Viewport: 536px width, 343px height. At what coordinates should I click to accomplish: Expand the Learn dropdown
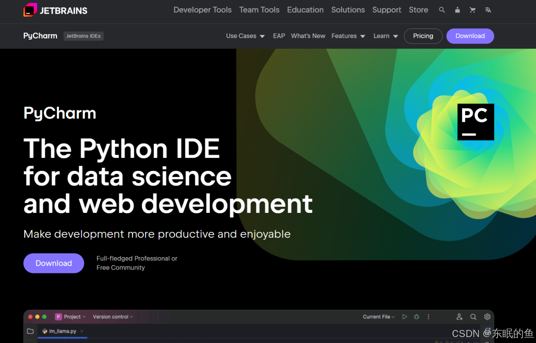tap(385, 36)
